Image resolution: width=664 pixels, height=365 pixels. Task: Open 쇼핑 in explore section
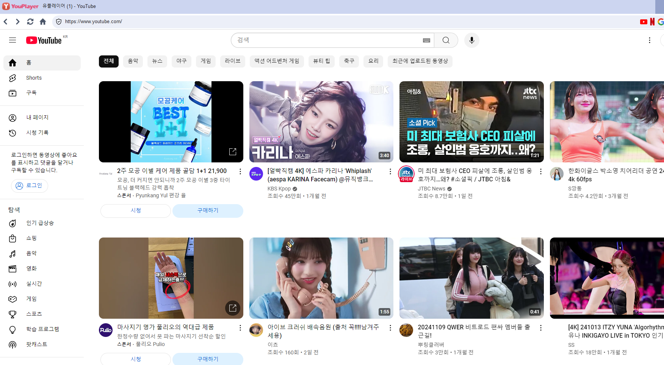(x=42, y=238)
